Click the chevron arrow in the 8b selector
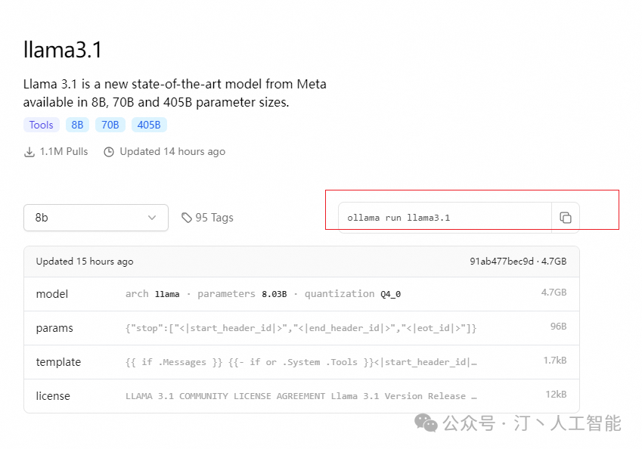 [x=152, y=218]
